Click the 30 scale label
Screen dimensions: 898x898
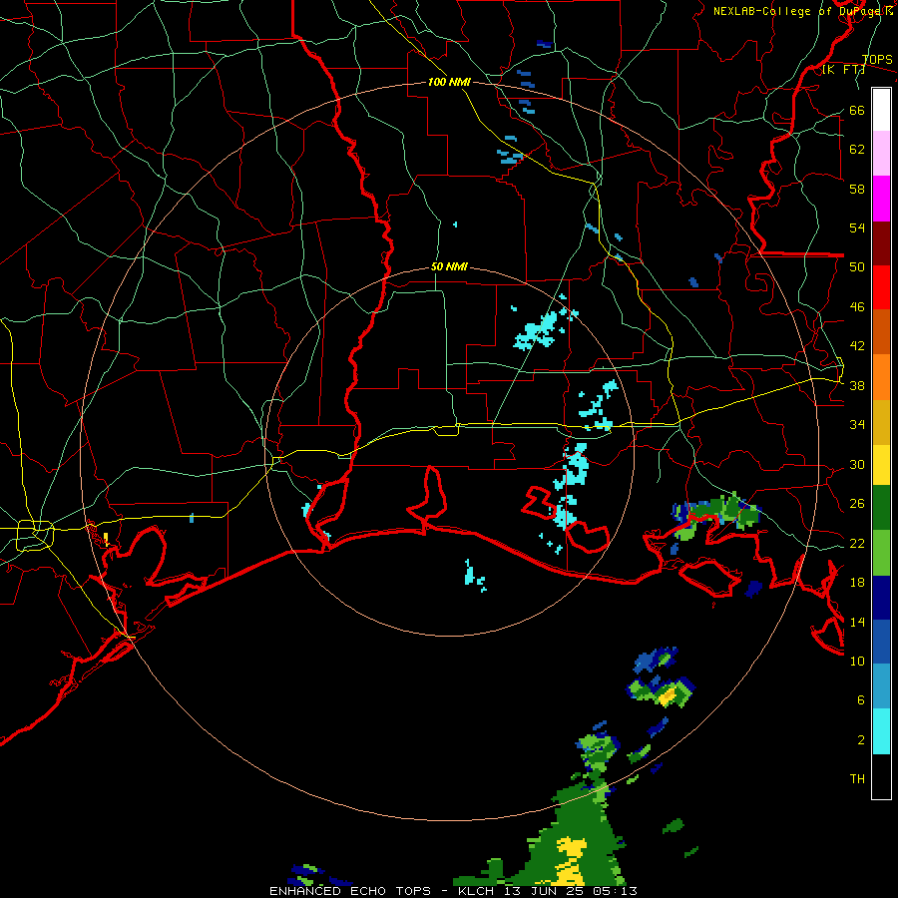857,464
